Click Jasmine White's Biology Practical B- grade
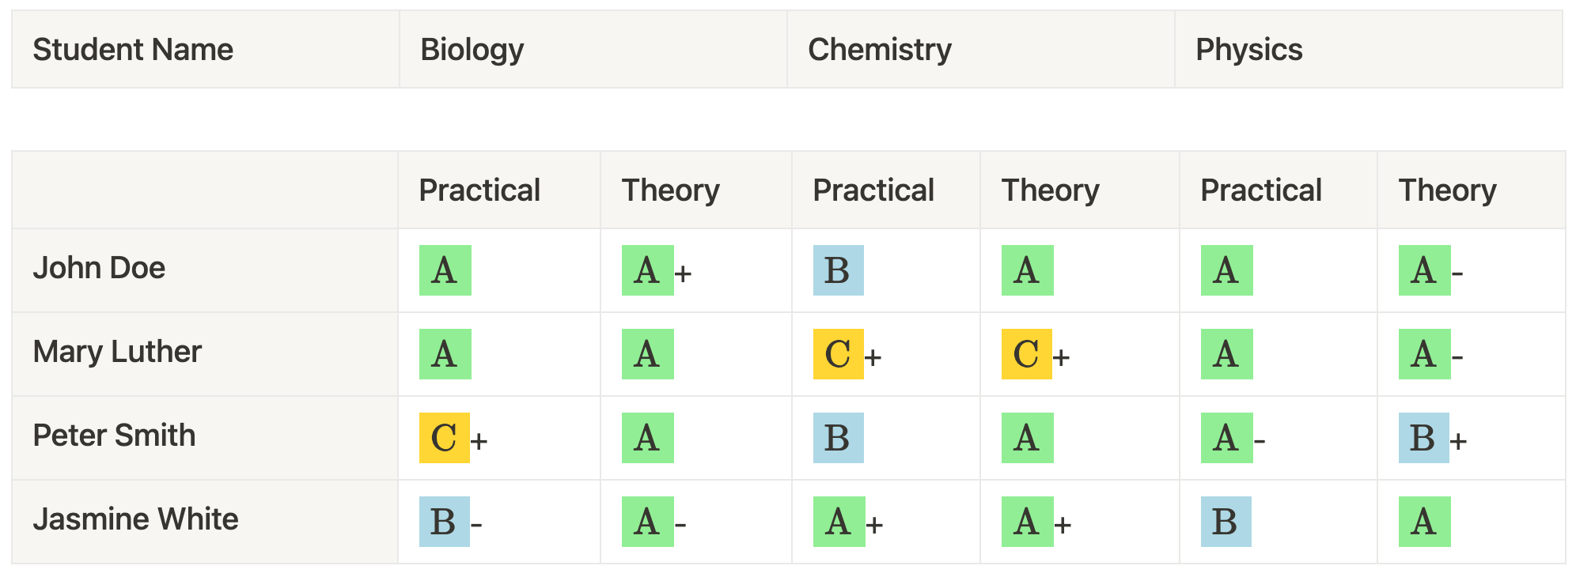Image resolution: width=1576 pixels, height=577 pixels. pyautogui.click(x=451, y=522)
